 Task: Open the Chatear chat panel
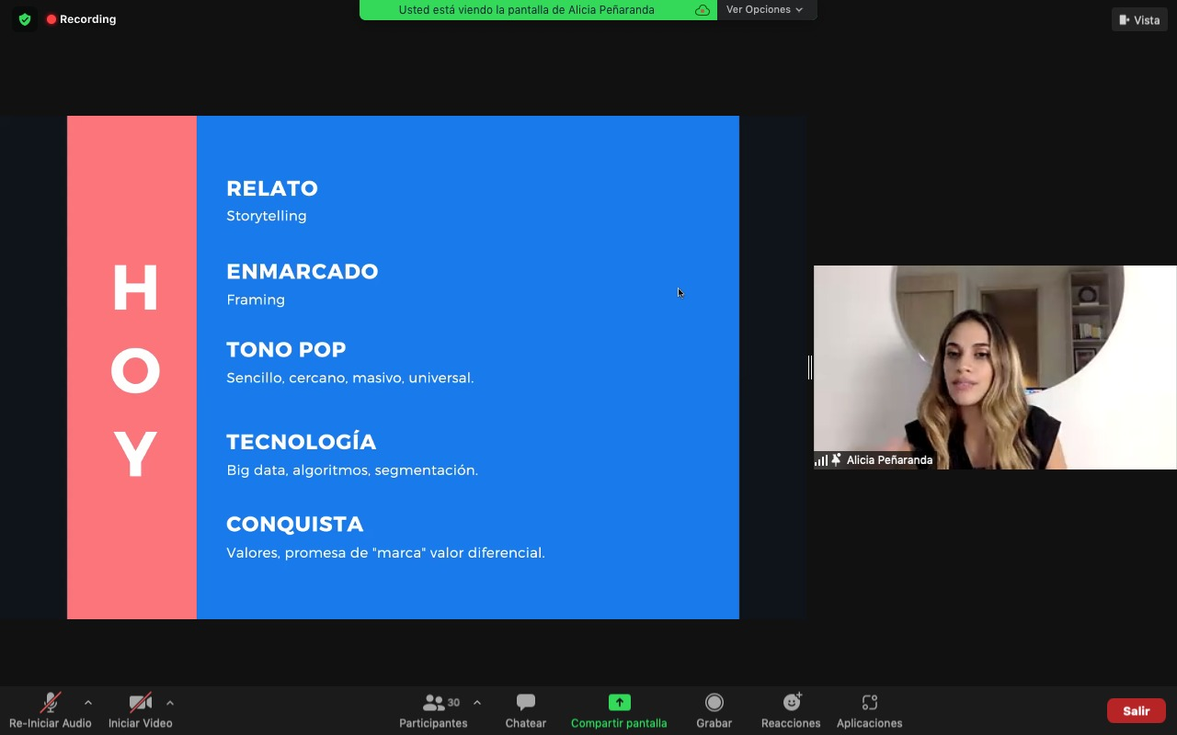525,710
